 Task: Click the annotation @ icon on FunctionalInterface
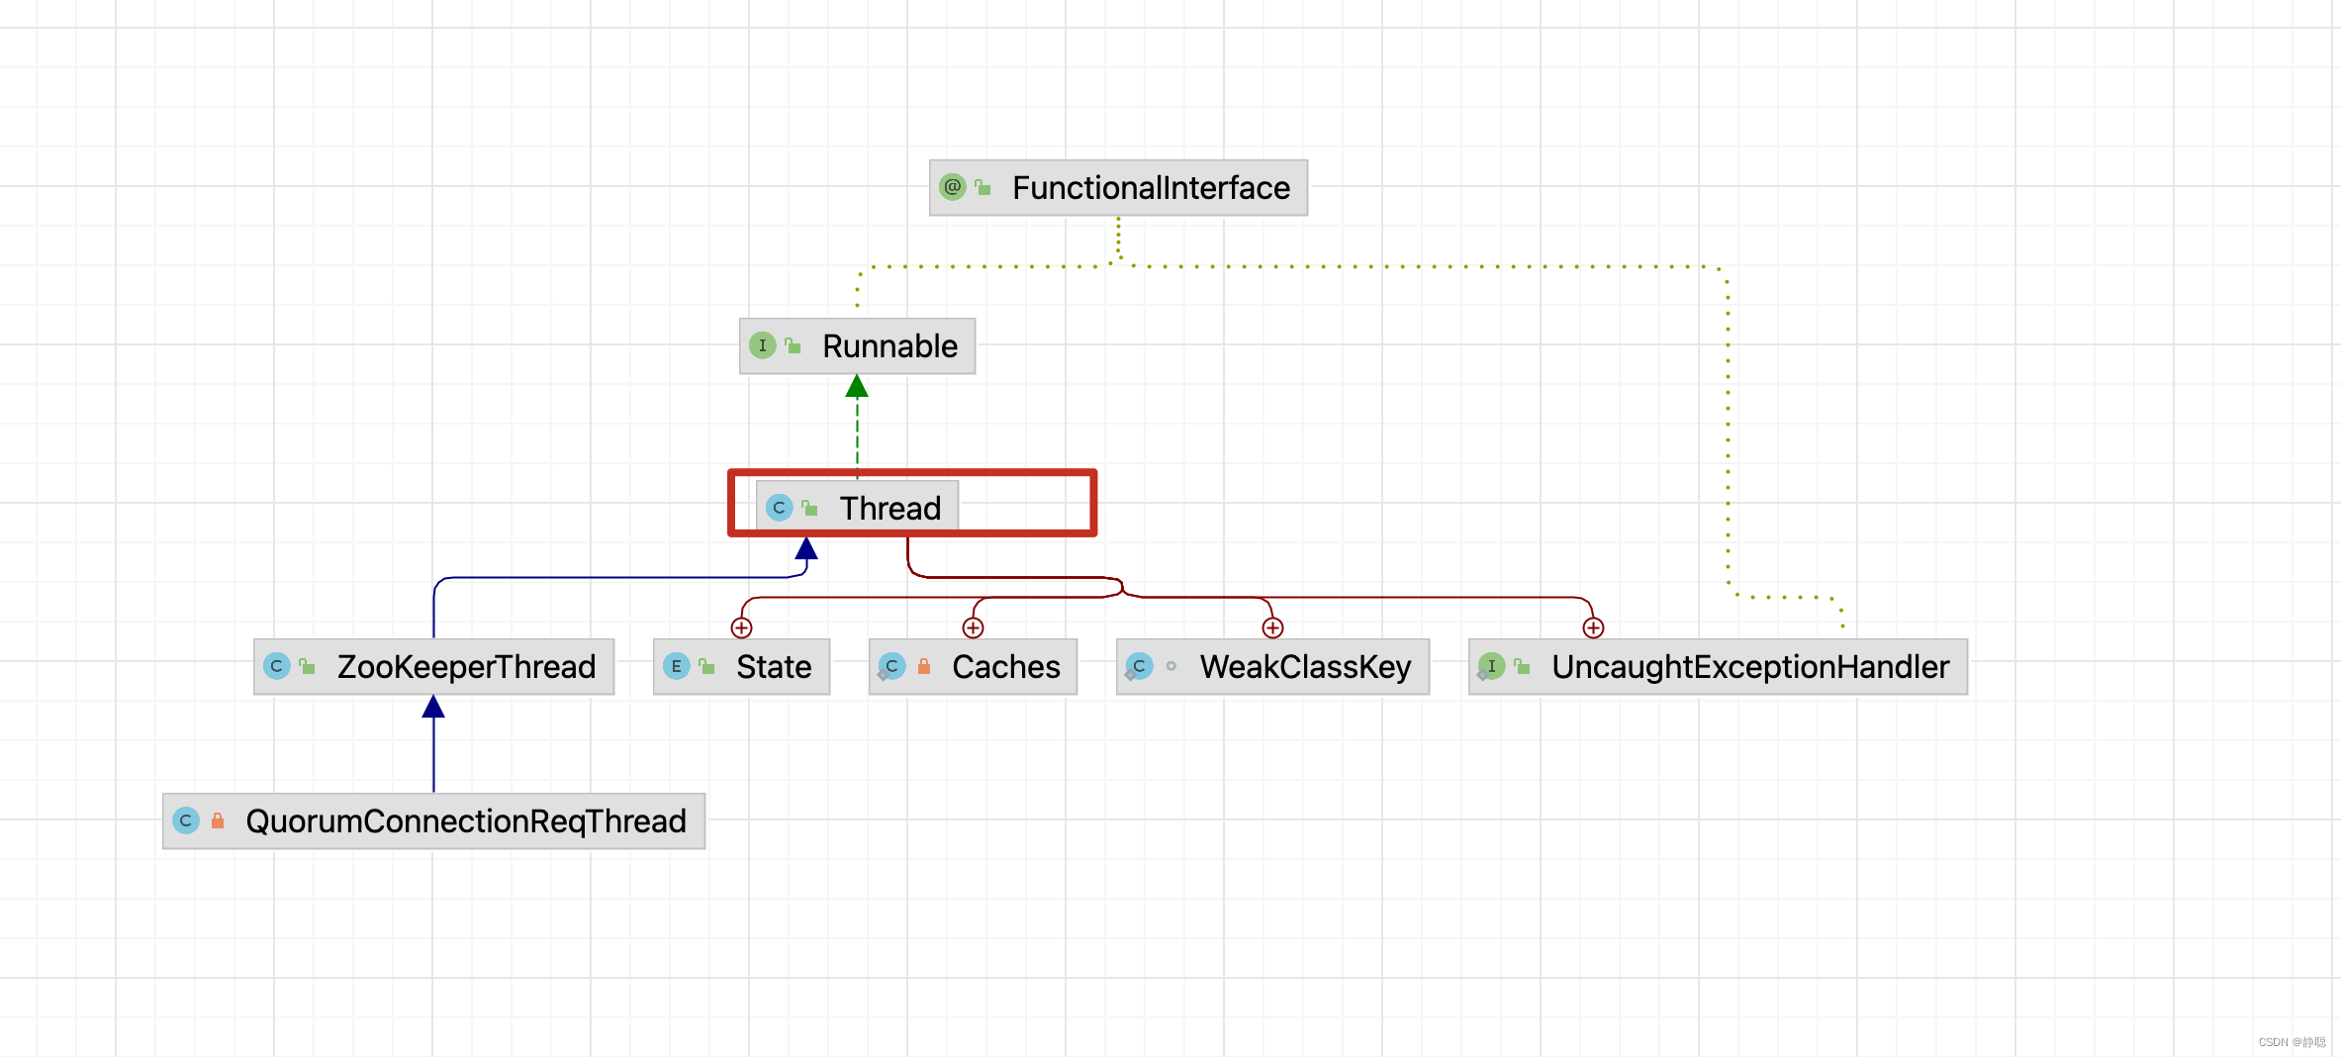952,187
